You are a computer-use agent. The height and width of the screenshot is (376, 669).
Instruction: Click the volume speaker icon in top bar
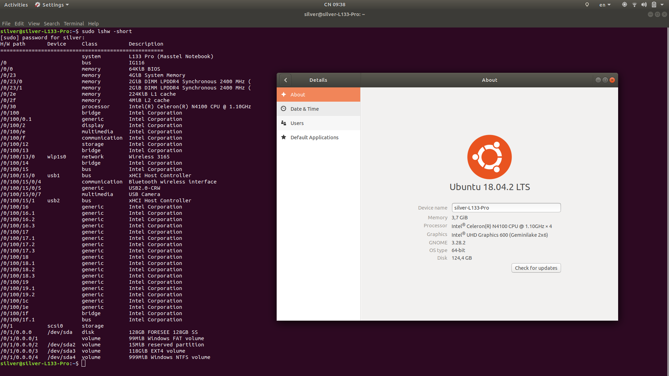tap(644, 5)
